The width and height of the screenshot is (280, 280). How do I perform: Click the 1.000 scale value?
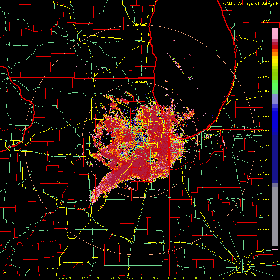264,35
